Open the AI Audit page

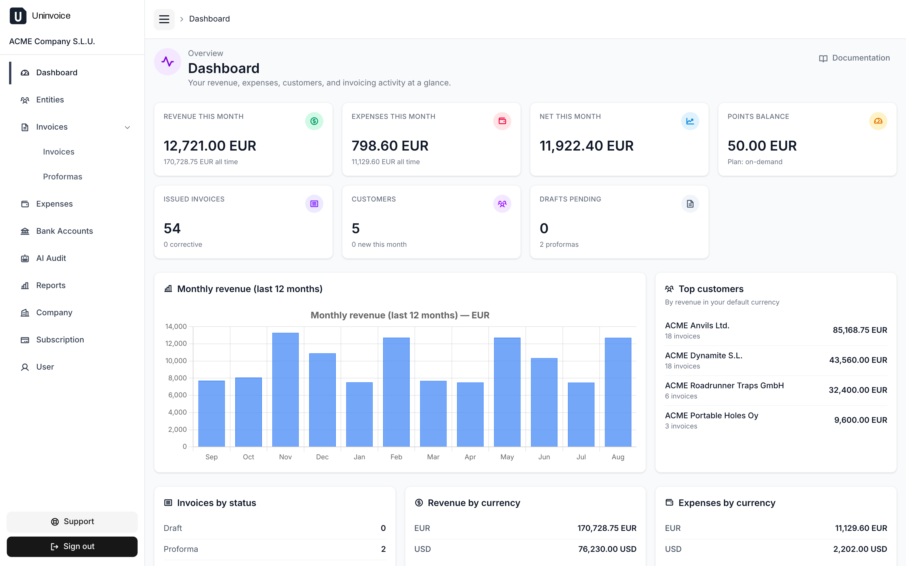click(51, 258)
